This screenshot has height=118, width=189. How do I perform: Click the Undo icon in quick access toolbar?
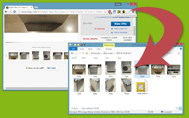(88, 45)
